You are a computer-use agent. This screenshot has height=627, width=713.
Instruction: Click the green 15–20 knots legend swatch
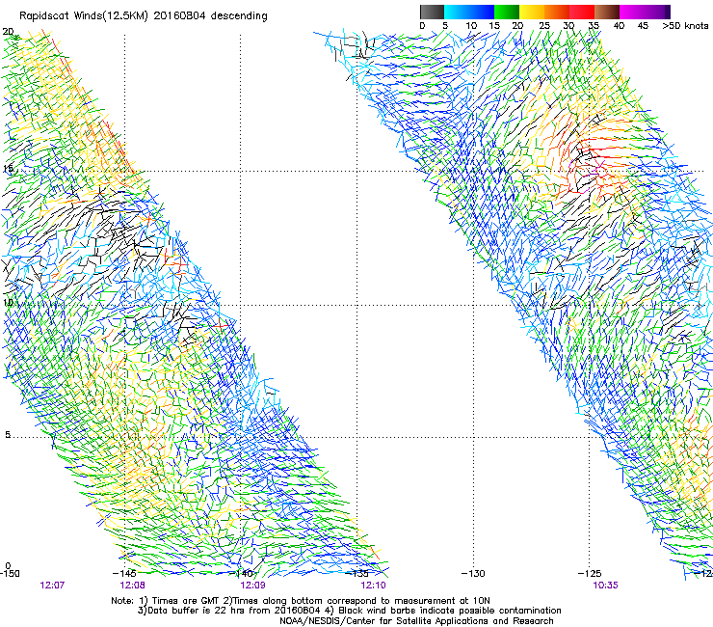point(507,12)
